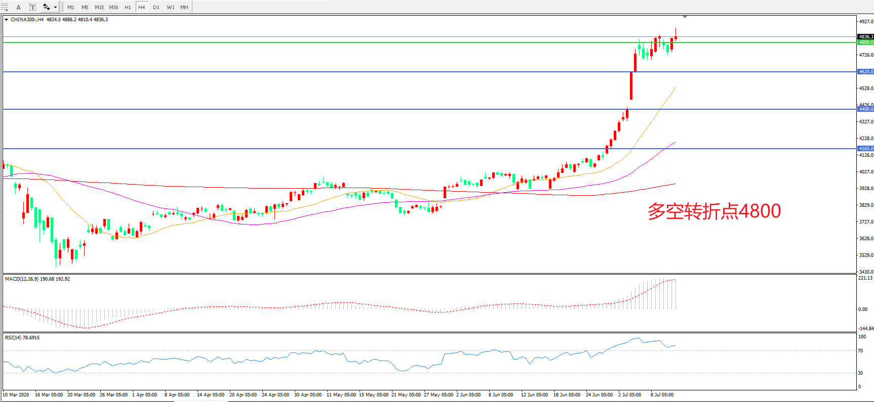The width and height of the screenshot is (874, 402).
Task: Click the blue 4625.0 price level label
Action: point(865,72)
